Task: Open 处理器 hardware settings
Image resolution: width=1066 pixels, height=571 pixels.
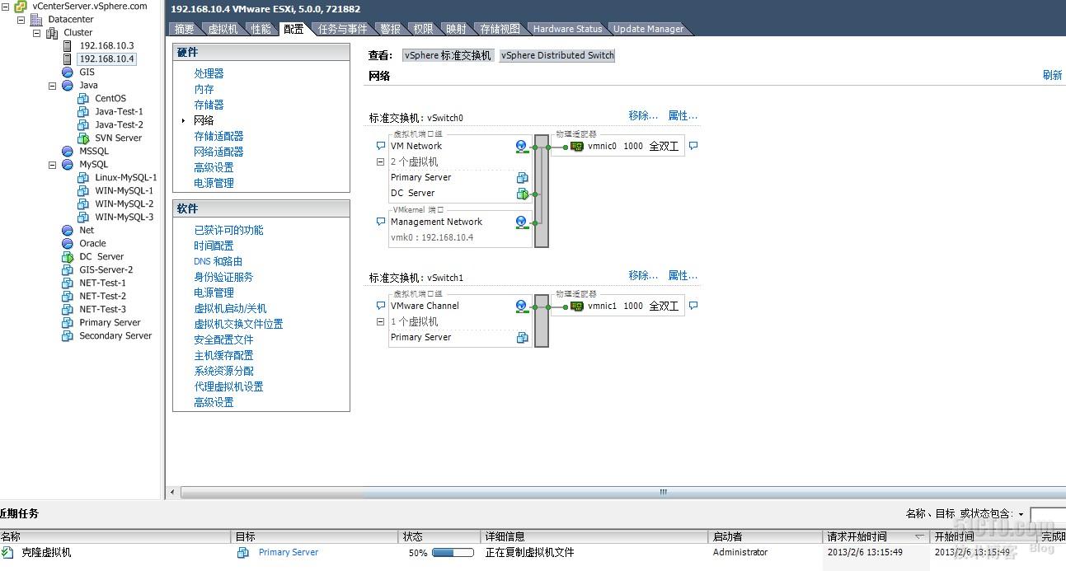Action: click(x=209, y=73)
